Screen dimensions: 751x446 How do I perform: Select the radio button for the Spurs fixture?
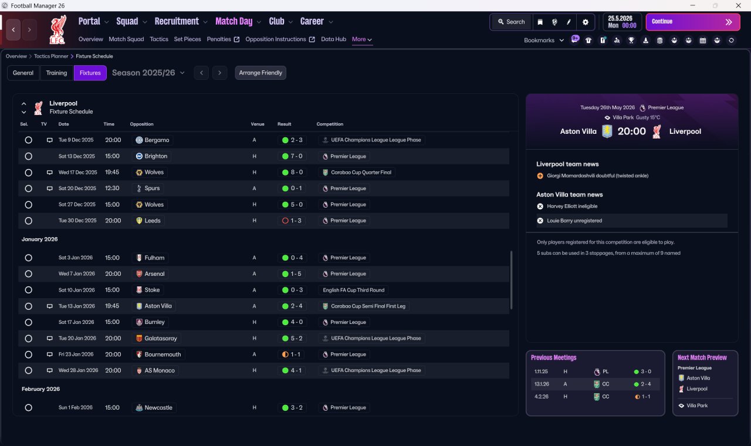tap(28, 188)
